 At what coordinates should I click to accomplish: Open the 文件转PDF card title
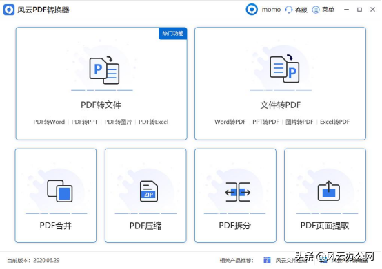(x=281, y=105)
